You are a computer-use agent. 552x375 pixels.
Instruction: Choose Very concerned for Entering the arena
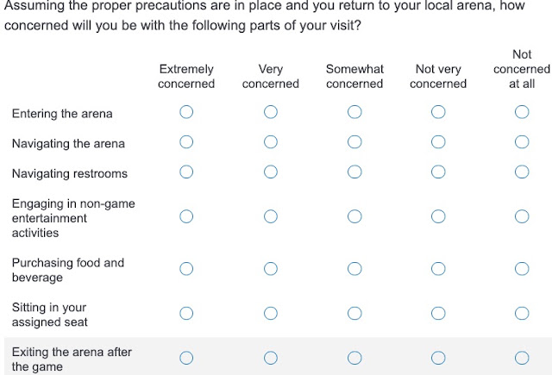[x=270, y=112]
